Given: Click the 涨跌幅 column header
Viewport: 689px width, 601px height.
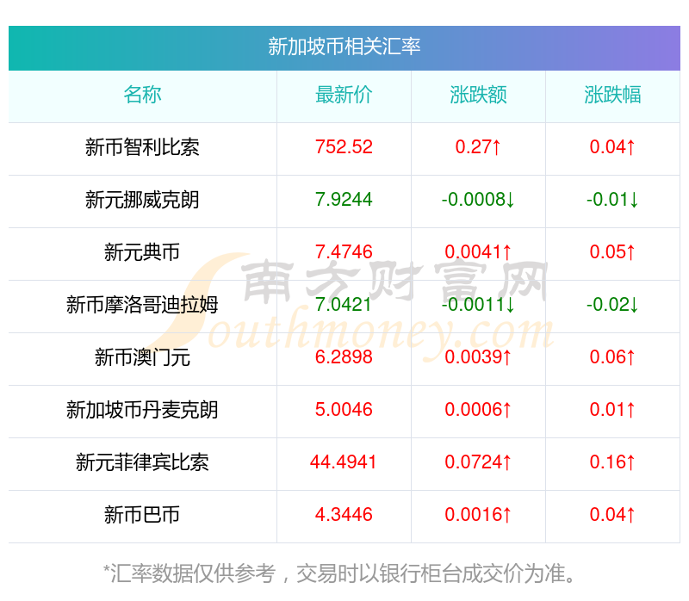Looking at the screenshot, I should tap(612, 95).
